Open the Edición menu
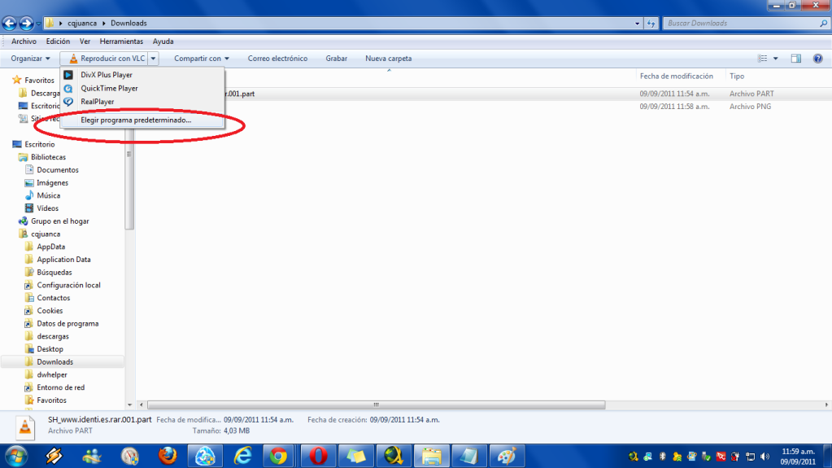The width and height of the screenshot is (832, 468). click(x=58, y=42)
